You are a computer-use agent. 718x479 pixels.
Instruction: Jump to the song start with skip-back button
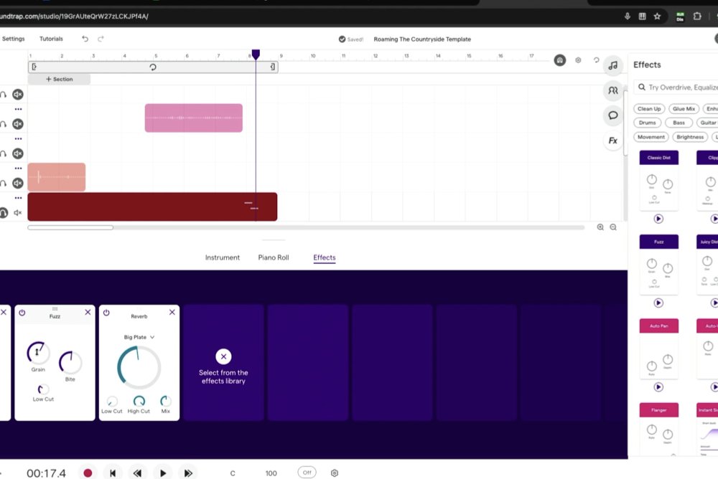113,473
